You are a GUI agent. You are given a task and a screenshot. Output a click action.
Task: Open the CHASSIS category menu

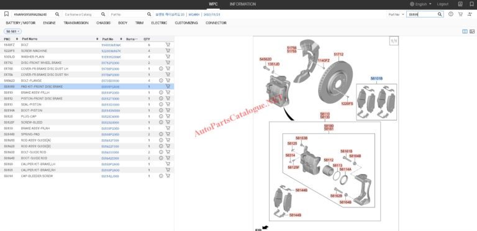[104, 23]
